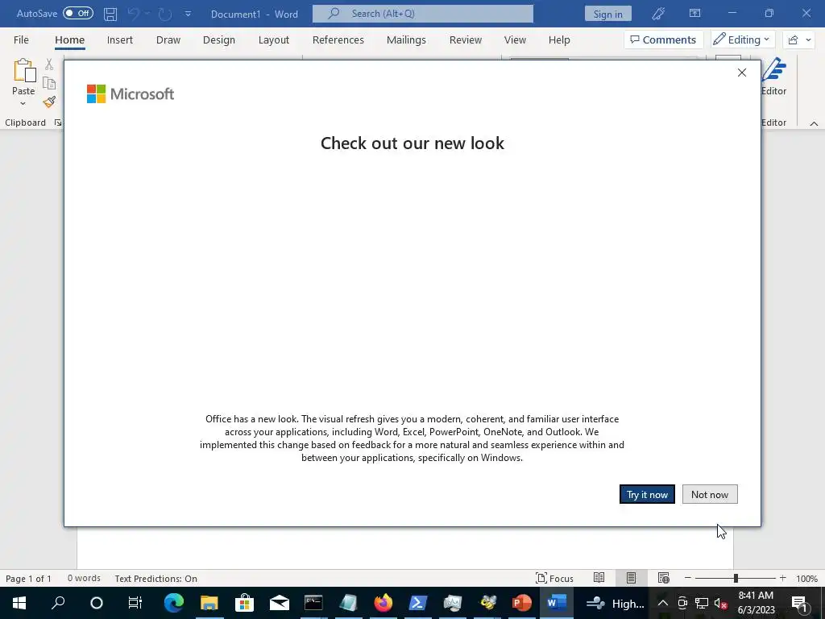
Task: Open the Editor tool icon
Action: click(774, 71)
